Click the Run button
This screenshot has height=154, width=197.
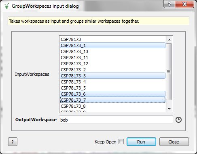click(x=141, y=142)
